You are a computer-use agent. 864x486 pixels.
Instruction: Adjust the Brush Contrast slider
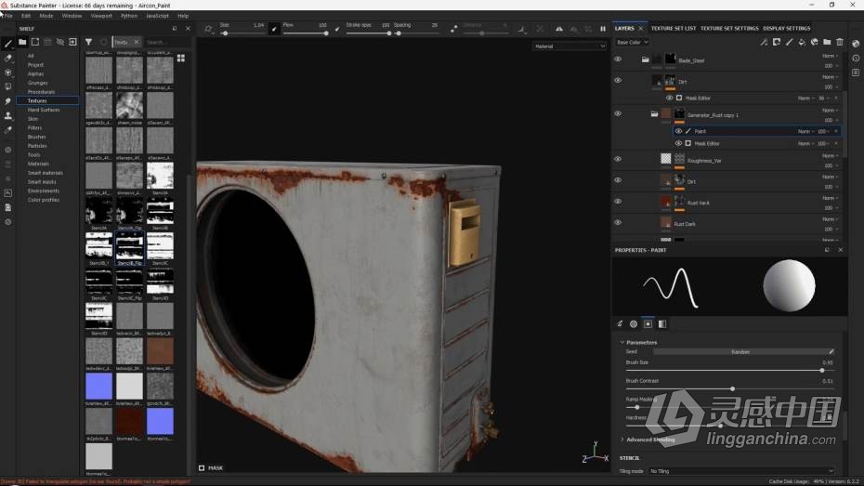[730, 389]
